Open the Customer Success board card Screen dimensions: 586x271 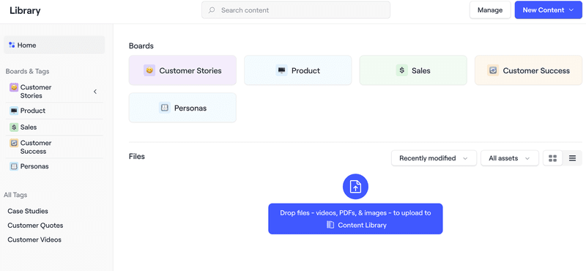[x=528, y=70]
